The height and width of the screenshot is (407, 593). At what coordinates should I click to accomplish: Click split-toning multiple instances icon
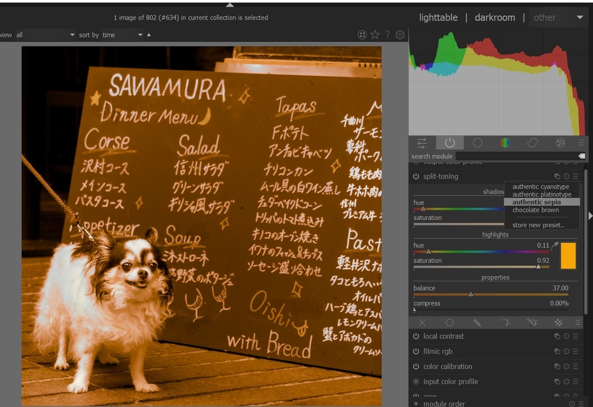click(557, 176)
